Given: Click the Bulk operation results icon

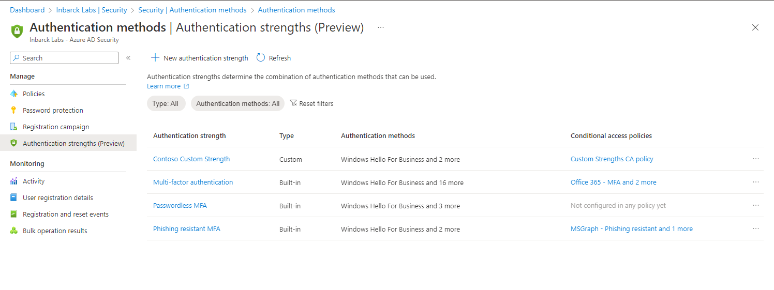Looking at the screenshot, I should coord(14,231).
